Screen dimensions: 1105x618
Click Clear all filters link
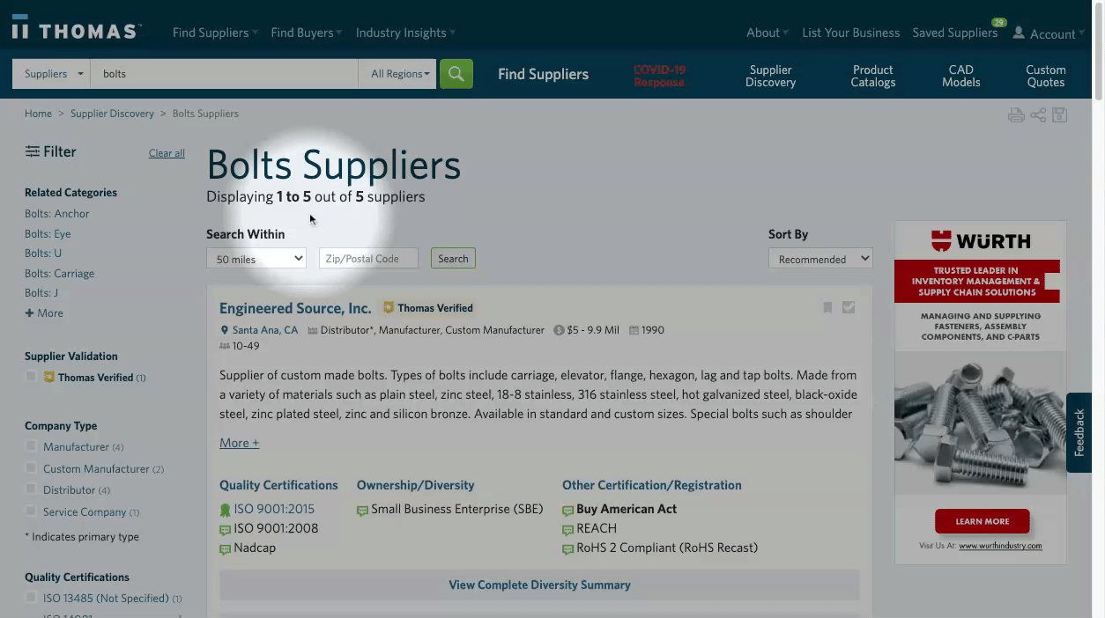point(167,153)
